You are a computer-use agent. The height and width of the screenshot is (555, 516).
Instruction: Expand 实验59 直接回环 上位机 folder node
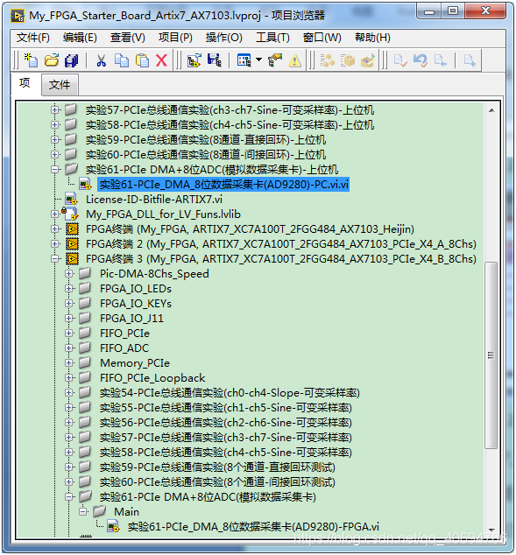click(54, 139)
